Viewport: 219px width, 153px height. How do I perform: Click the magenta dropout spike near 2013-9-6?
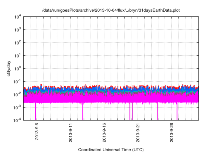point(36,111)
